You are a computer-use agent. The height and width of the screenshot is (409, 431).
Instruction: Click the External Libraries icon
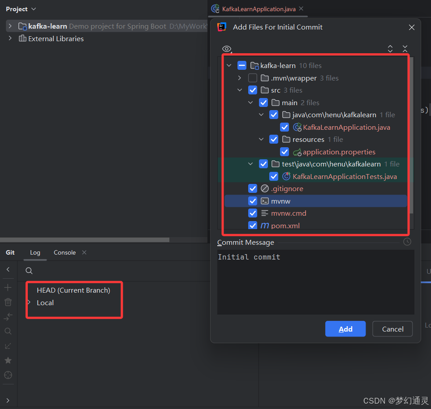pos(22,38)
